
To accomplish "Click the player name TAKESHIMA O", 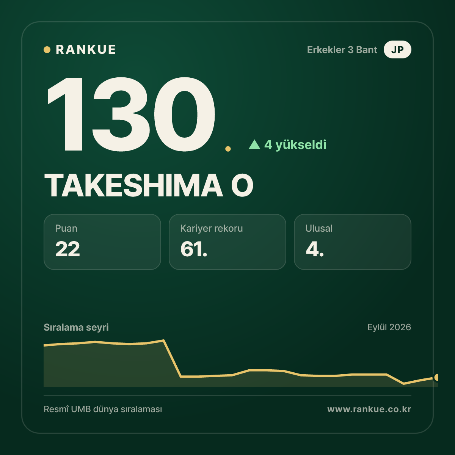I will [x=149, y=185].
